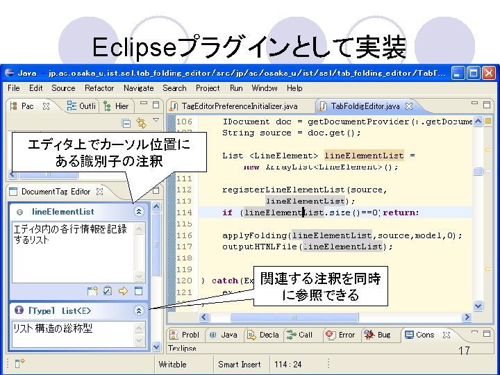Close the DocumentTag Editor view

click(100, 192)
